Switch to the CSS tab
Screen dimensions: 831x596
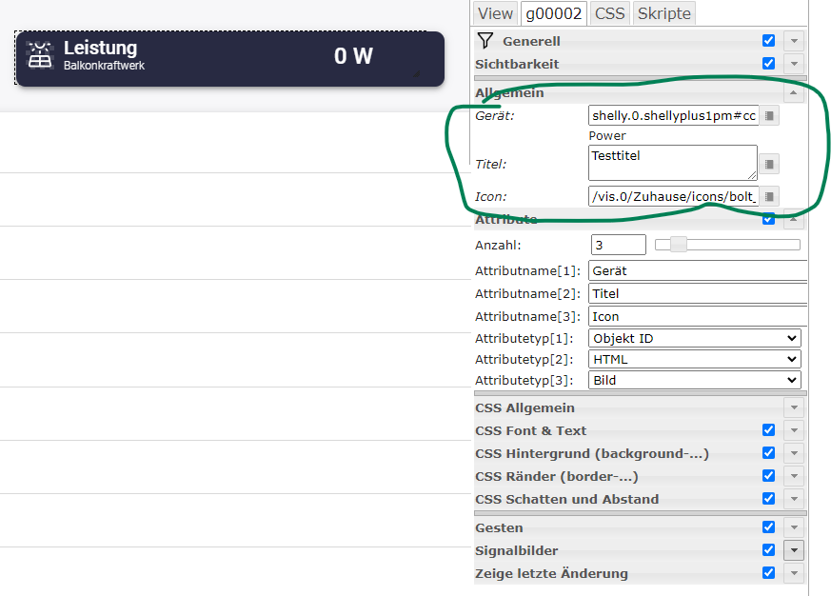pyautogui.click(x=609, y=13)
